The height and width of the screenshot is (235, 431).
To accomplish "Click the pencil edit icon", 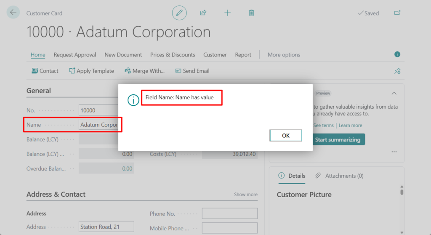I will 179,13.
